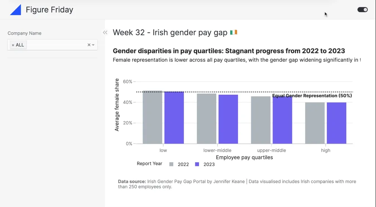Toggle the 2022 series via its legend label
Viewport: 376px width, 207px height.
(183, 164)
